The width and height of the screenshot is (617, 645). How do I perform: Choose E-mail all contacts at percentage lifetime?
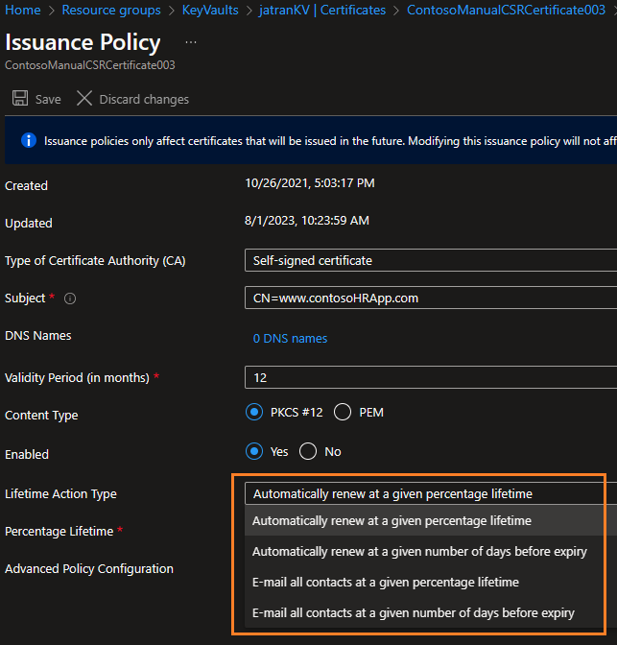point(386,583)
